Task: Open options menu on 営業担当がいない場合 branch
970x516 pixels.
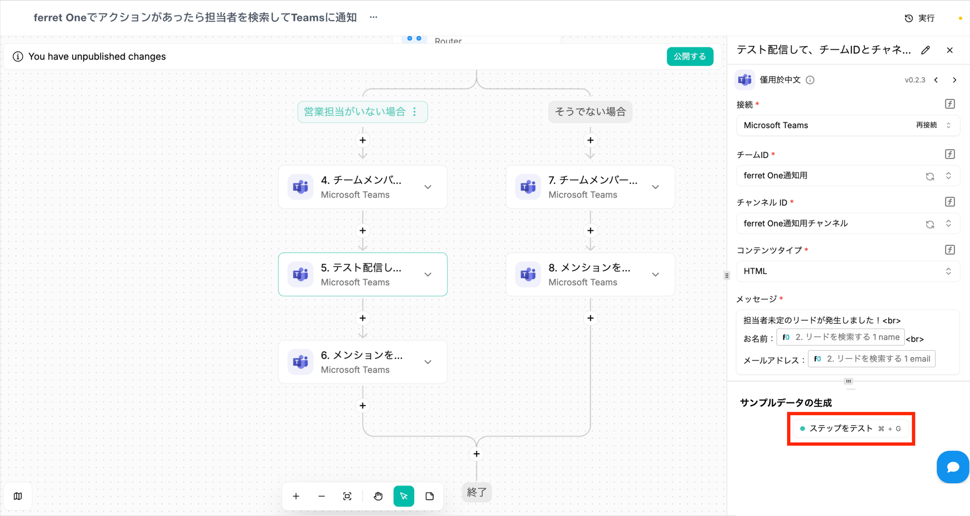Action: [x=415, y=112]
